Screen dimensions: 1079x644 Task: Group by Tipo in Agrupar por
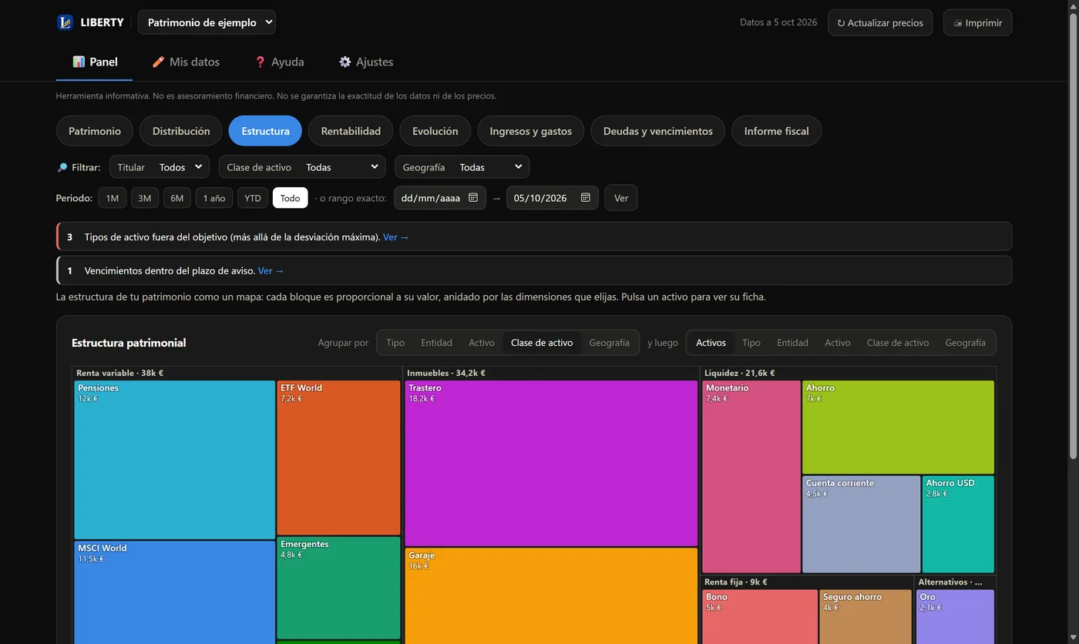[x=395, y=343]
